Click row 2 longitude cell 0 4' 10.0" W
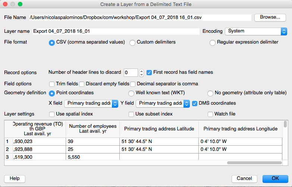The image size is (292, 187). pos(241,149)
